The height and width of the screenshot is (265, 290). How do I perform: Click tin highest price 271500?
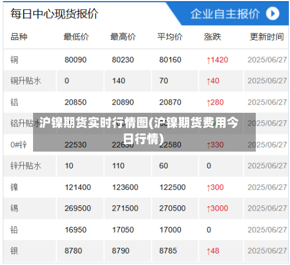[x=125, y=208]
